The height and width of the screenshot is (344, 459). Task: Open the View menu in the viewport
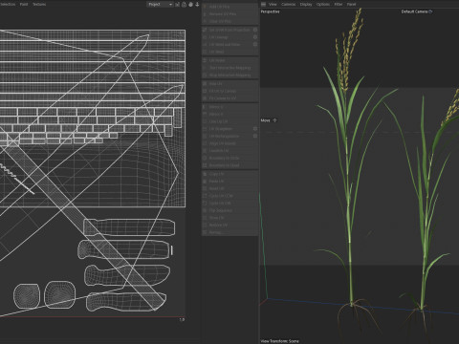pyautogui.click(x=273, y=4)
